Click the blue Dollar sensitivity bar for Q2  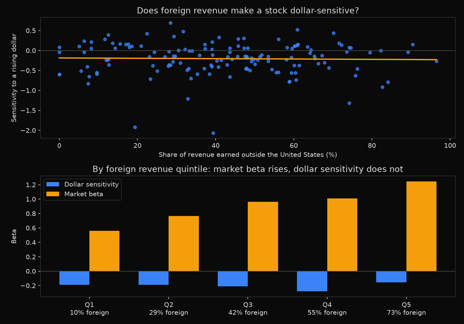coord(153,278)
